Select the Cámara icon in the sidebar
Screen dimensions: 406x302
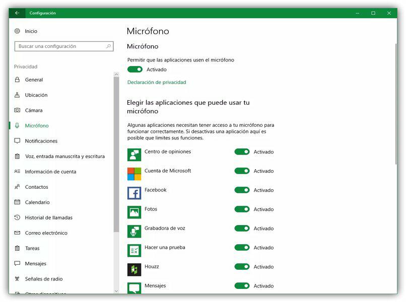coord(16,110)
